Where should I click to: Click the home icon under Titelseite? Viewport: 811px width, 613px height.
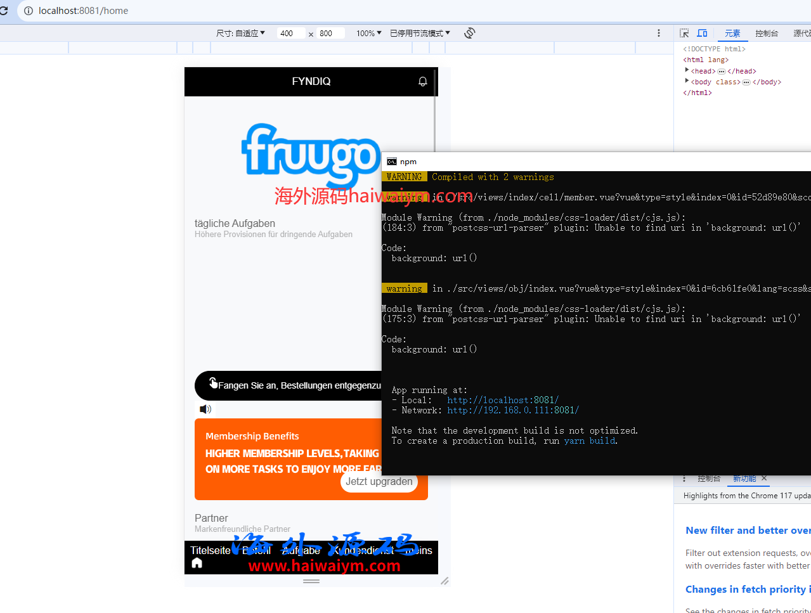point(197,563)
